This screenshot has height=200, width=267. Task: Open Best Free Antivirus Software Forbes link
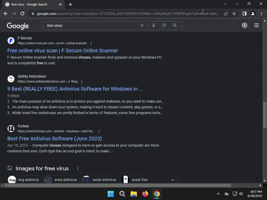pyautogui.click(x=54, y=139)
